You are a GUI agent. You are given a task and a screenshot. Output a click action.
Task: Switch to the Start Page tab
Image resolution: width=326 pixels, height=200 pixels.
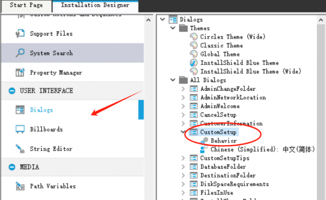[26, 6]
